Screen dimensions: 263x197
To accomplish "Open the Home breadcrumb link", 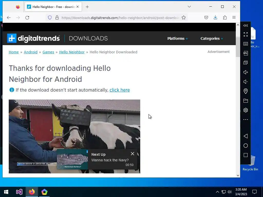I will tap(14, 52).
